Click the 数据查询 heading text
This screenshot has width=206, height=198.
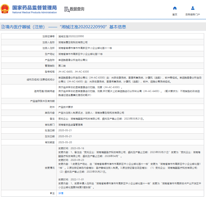(x=77, y=9)
